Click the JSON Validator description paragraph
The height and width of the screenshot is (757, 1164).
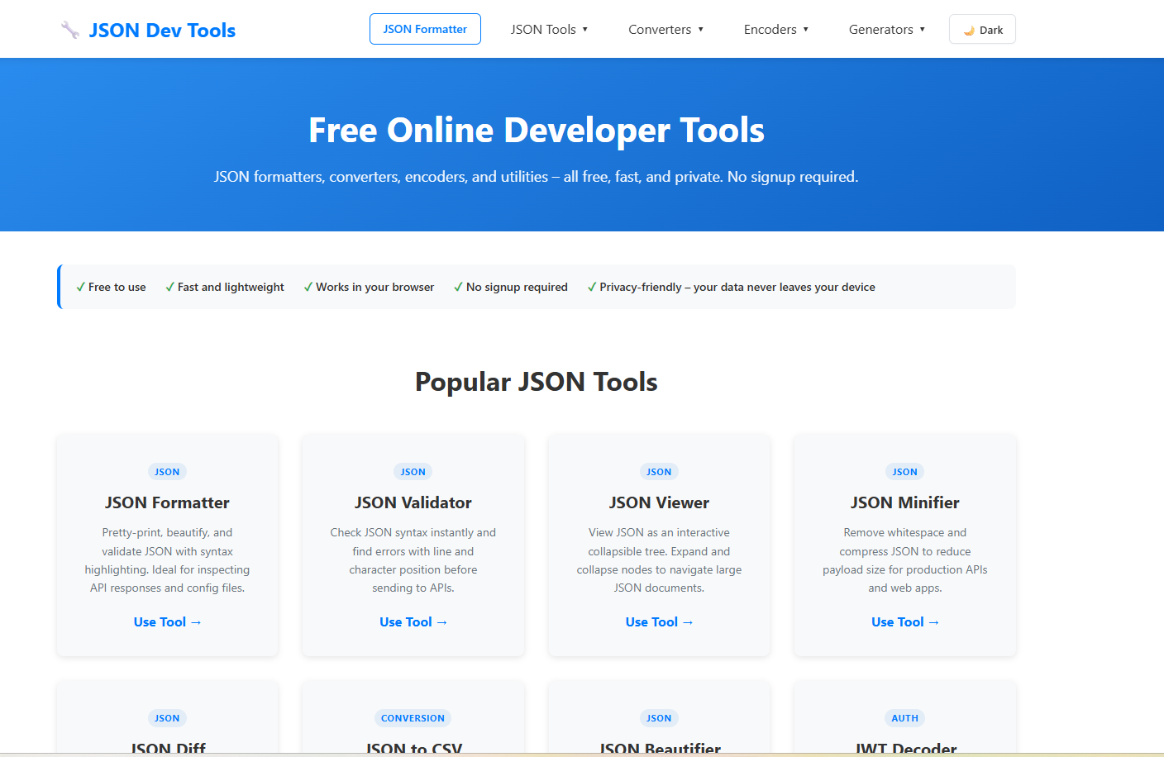413,560
